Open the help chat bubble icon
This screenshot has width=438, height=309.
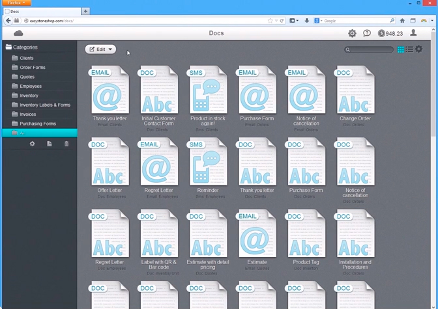pos(367,33)
